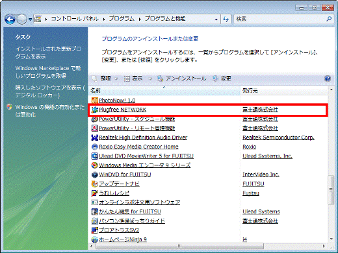Click the プログラム breadcrumb segment
Image resolution: width=338 pixels, height=253 pixels.
[122, 19]
